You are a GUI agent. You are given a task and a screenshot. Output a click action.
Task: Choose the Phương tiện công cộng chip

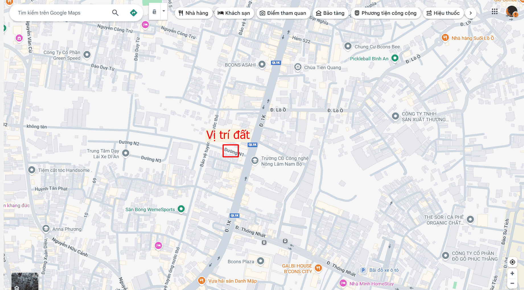click(x=386, y=13)
